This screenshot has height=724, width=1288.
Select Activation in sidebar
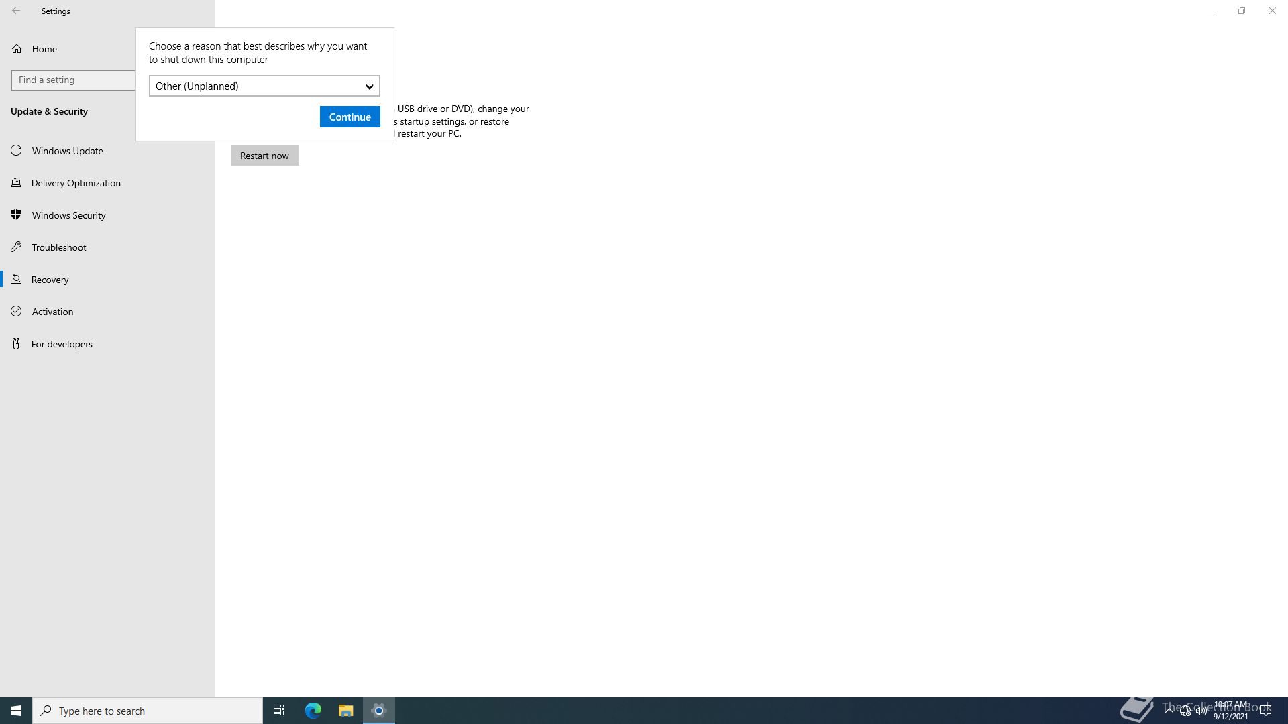pos(52,312)
